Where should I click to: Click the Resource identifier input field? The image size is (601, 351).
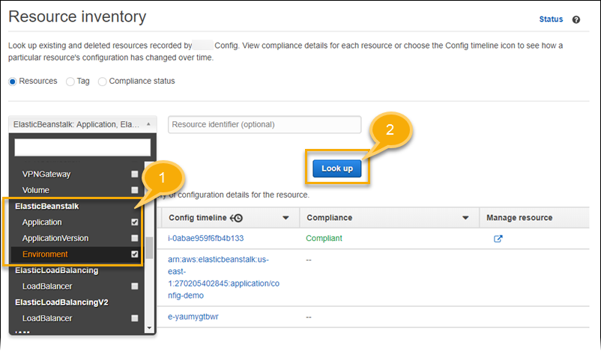pos(265,124)
